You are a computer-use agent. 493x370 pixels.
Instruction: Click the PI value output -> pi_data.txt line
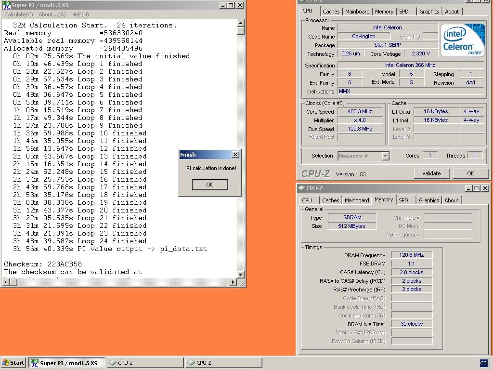[110, 249]
